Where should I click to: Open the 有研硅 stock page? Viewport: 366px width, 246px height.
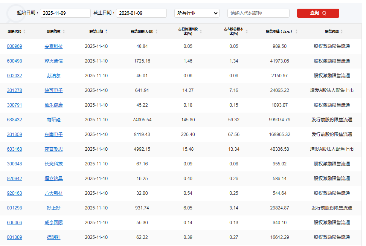(54, 119)
